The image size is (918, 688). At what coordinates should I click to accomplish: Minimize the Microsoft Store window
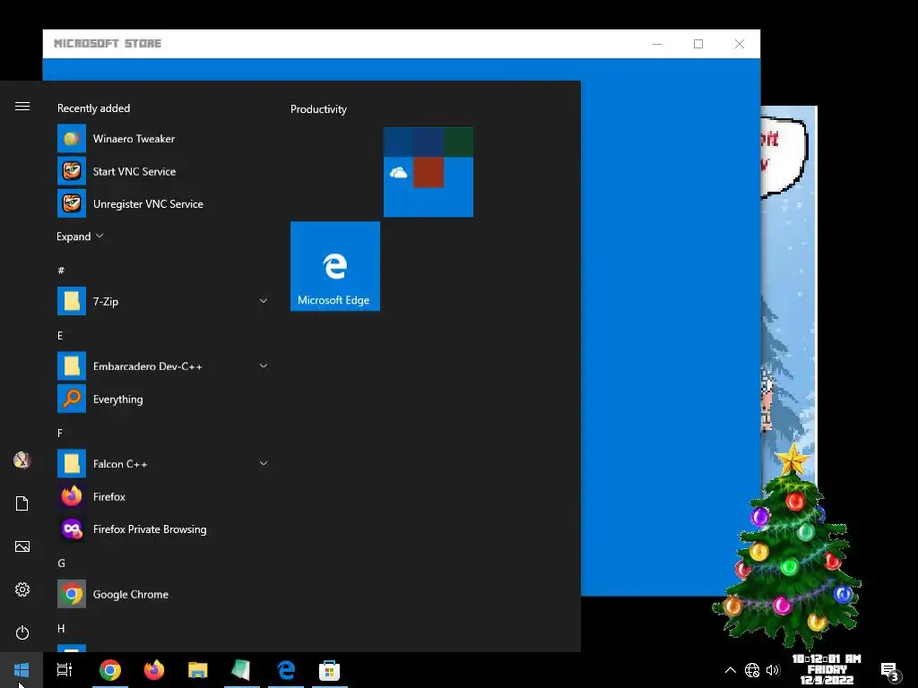(657, 44)
